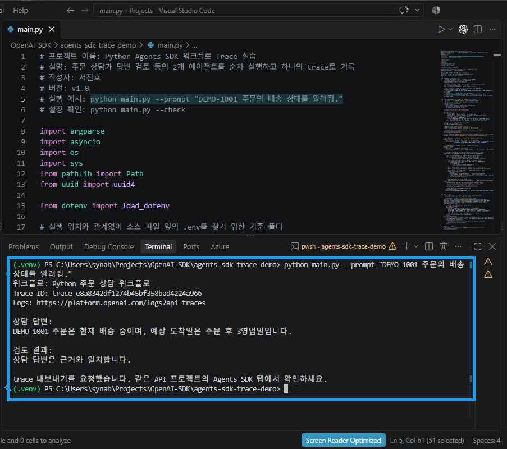This screenshot has height=449, width=507.
Task: Expand the breadcrumb ellipsis after main.py
Action: [x=194, y=45]
